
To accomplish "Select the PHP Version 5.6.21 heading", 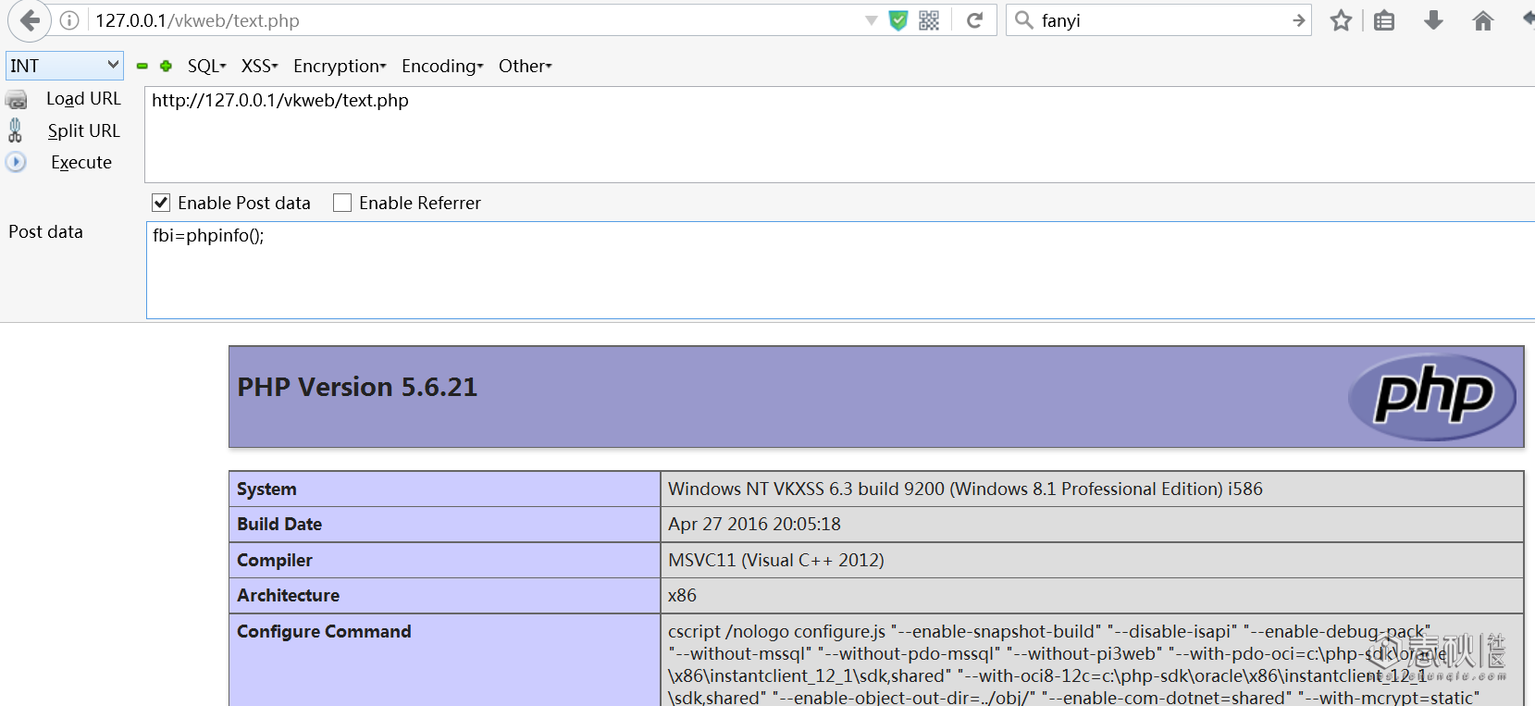I will coord(357,387).
